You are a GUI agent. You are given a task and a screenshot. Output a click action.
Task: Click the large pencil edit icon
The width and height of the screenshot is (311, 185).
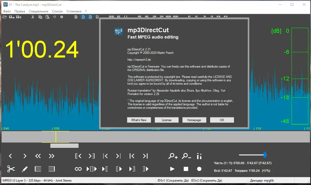click(x=25, y=169)
